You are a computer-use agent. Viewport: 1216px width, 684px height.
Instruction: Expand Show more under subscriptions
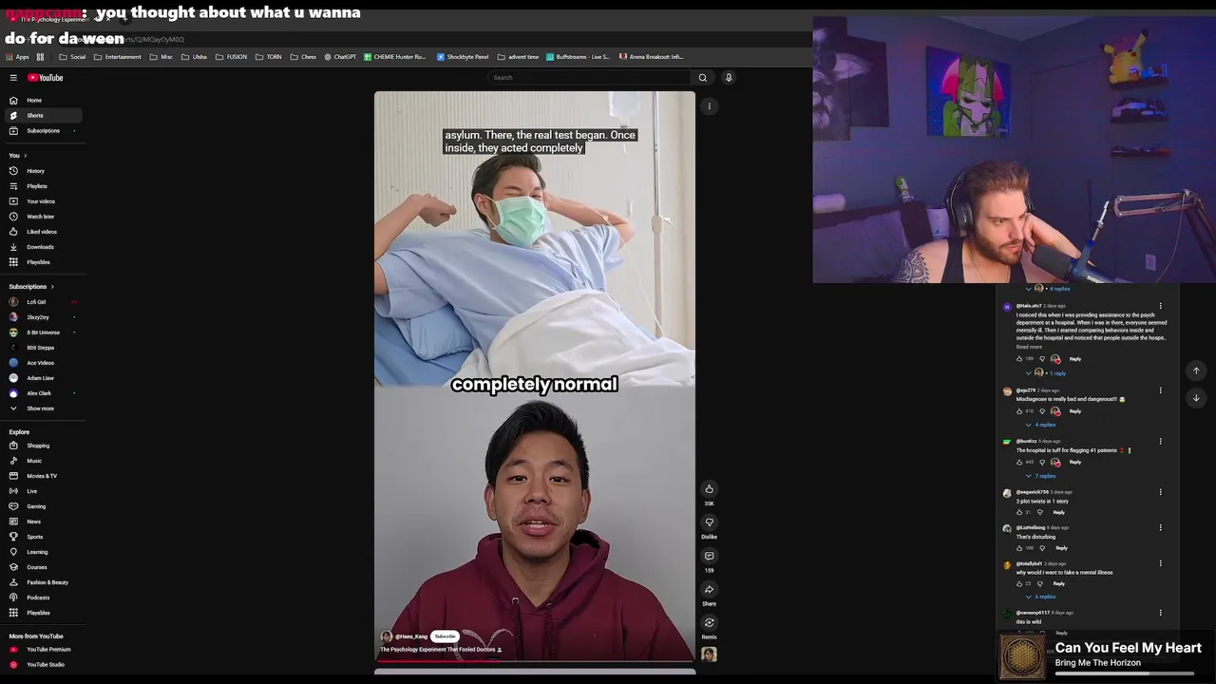pos(42,408)
